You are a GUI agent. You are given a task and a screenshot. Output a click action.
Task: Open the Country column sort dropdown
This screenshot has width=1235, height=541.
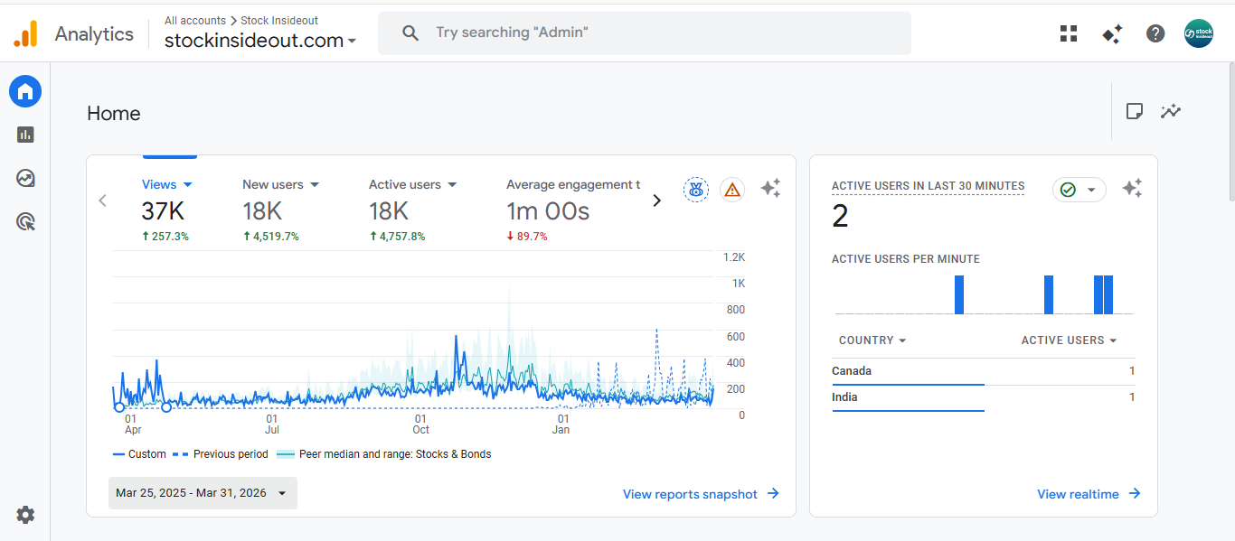pyautogui.click(x=871, y=340)
